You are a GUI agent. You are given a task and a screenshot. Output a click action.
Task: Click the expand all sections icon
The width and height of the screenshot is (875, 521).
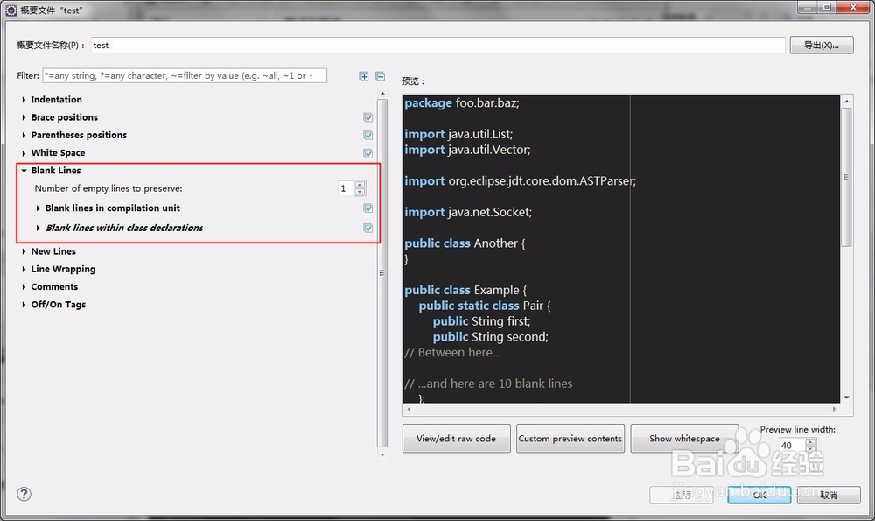coord(364,76)
